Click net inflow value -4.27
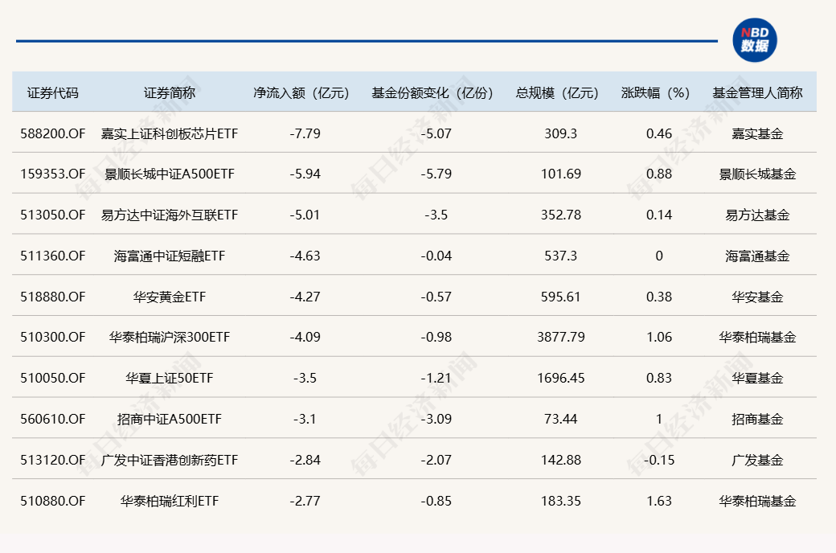 pos(305,297)
